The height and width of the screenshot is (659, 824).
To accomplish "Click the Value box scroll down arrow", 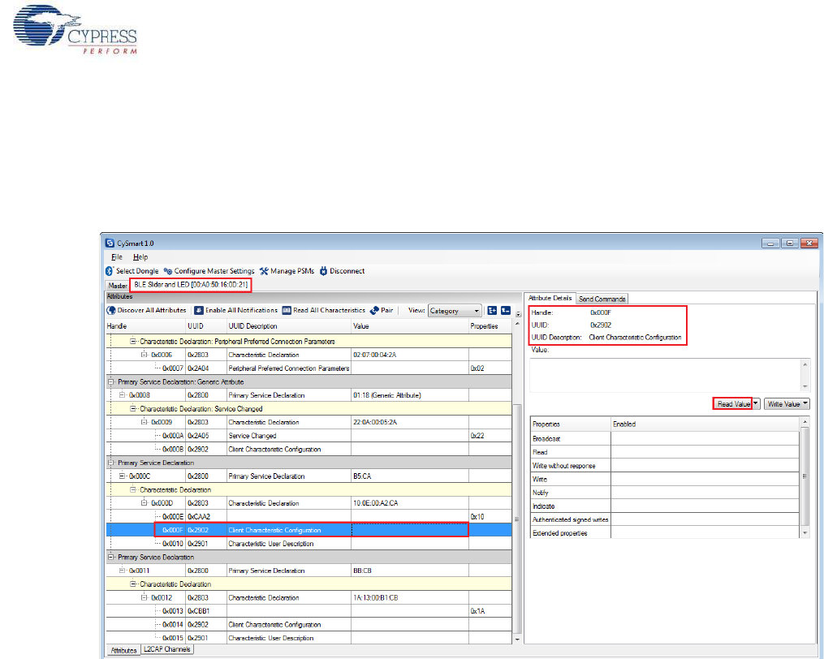I will tap(805, 387).
